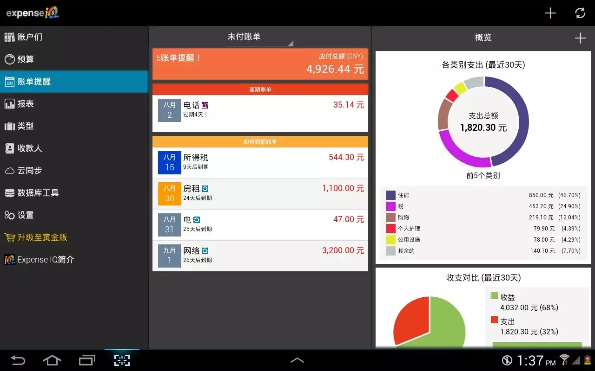Click the 报表 chart icon

click(x=9, y=104)
